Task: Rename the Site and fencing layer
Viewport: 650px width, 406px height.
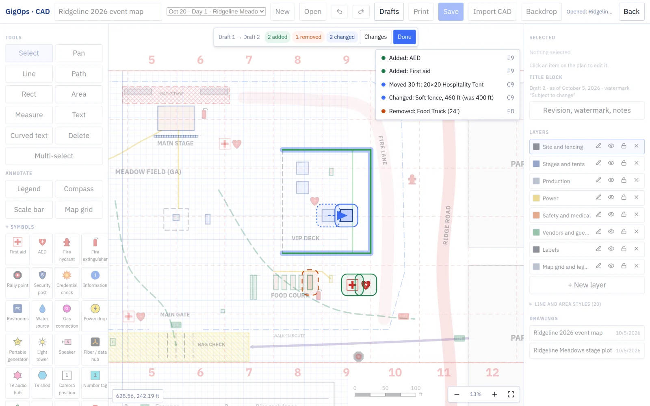Action: click(598, 146)
